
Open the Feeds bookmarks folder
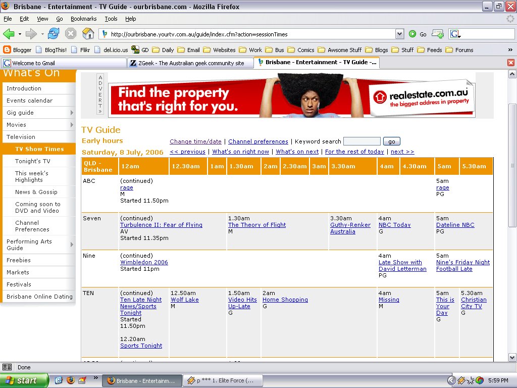[430, 50]
